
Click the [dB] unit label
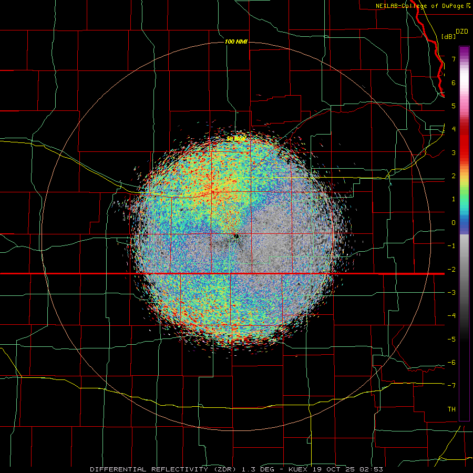(448, 36)
